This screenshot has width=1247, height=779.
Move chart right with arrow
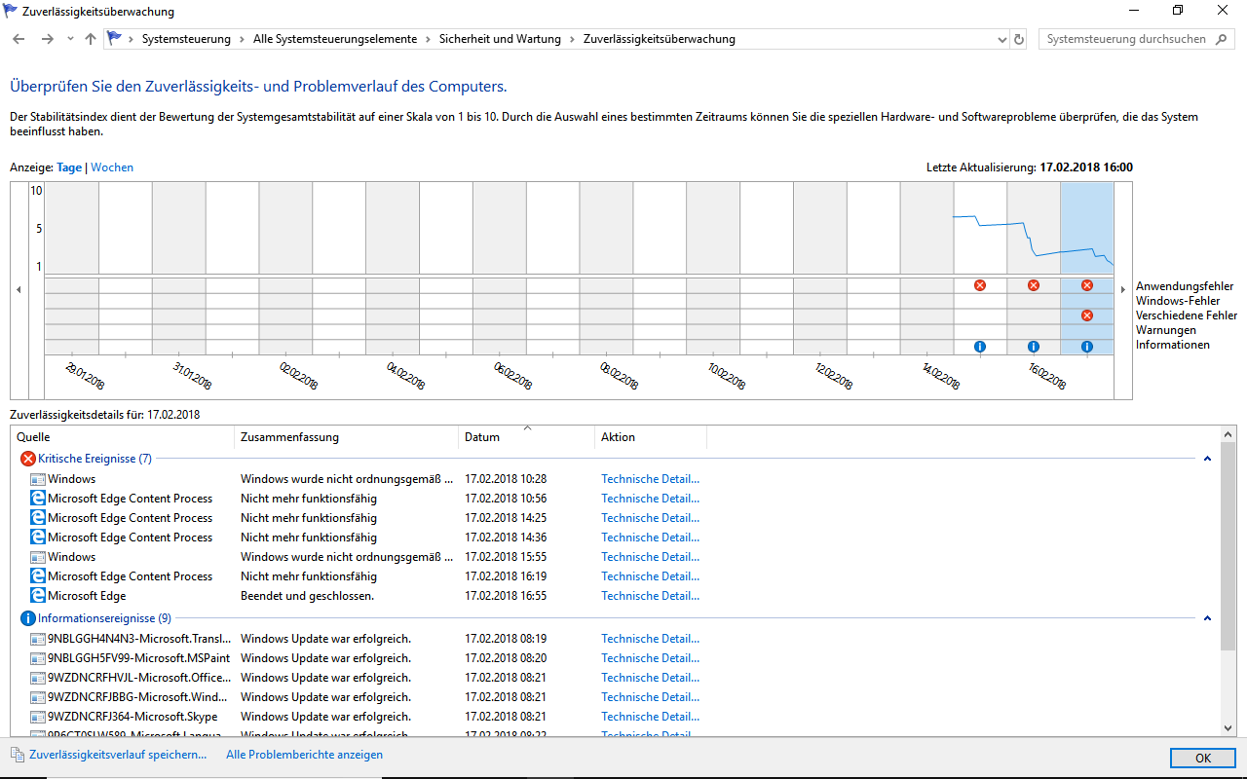coord(1123,290)
